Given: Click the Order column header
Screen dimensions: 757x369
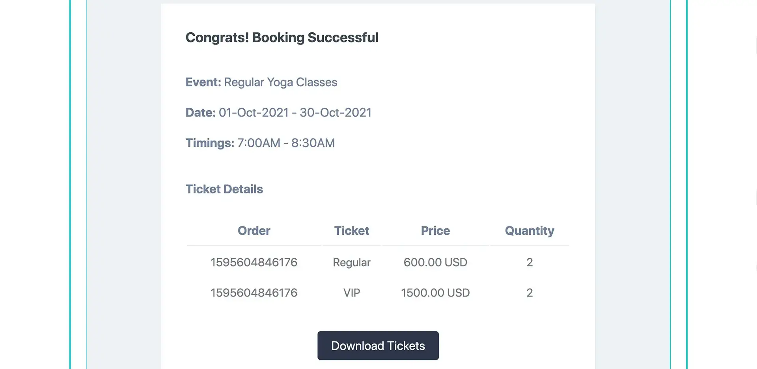Looking at the screenshot, I should [254, 230].
